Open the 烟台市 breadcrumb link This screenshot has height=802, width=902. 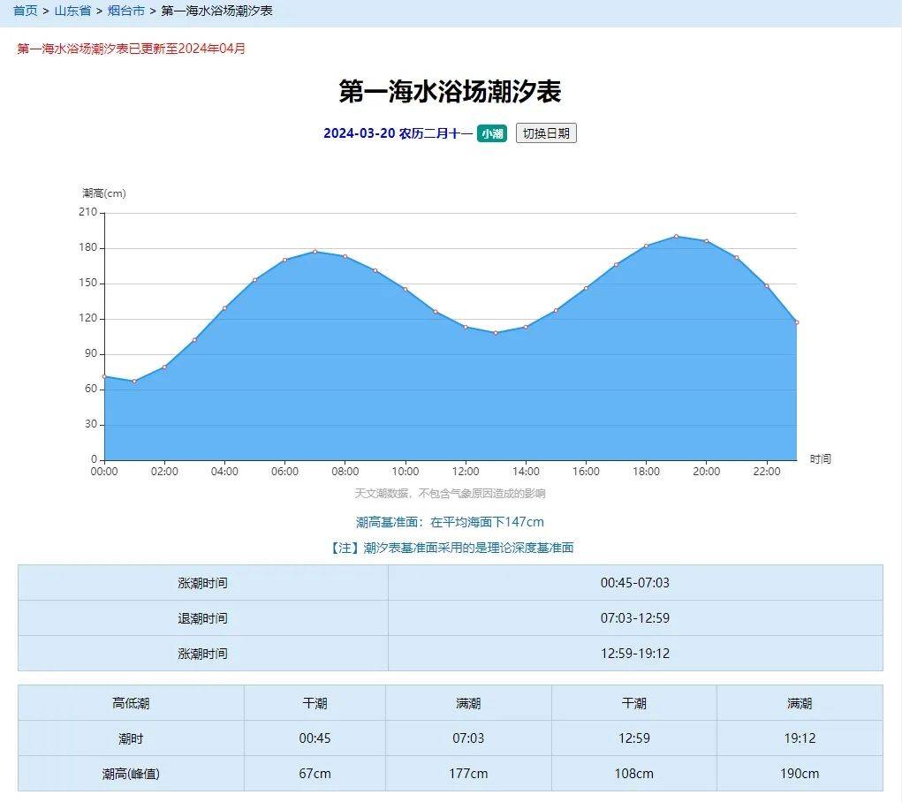[126, 11]
